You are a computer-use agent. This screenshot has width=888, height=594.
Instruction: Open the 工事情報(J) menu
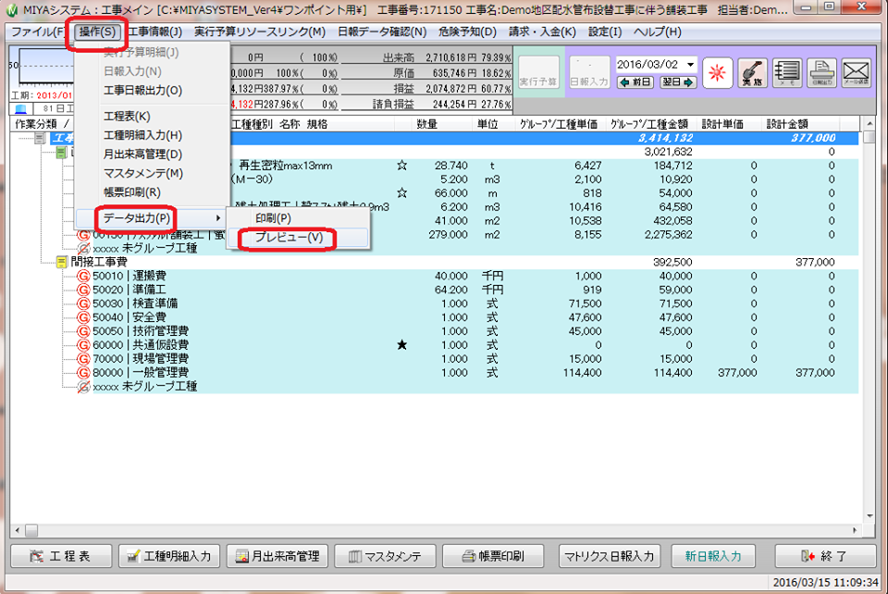click(x=155, y=31)
